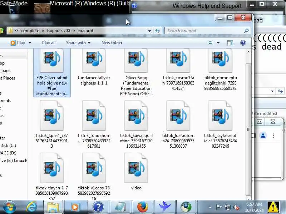This screenshot has height=214, width=286.
Task: Select tiktok_sayfalse.official video file icon
Action: [x=220, y=115]
